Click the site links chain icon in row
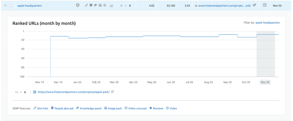The width and height of the screenshot is (293, 121). (x=86, y=5)
